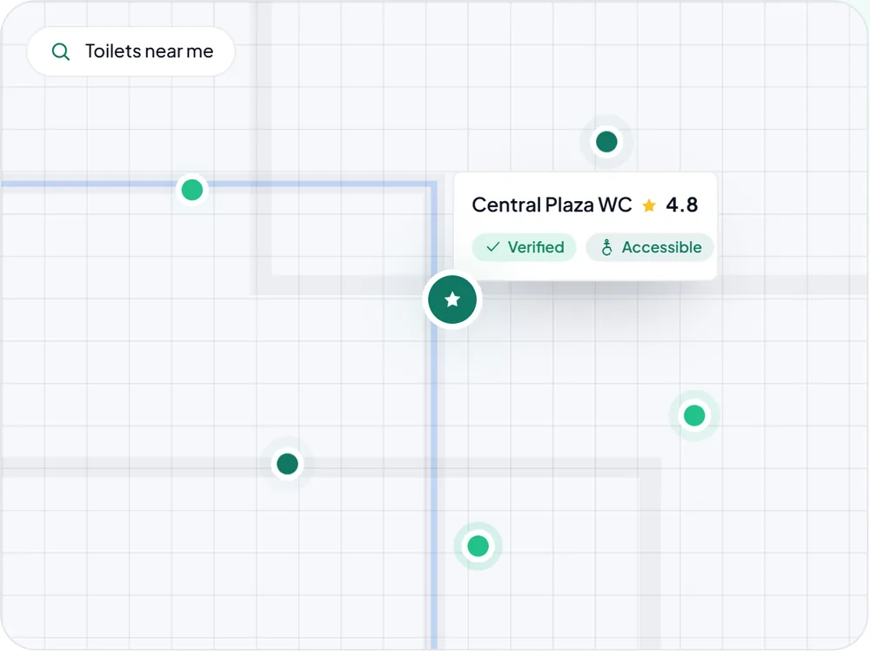
Task: Select the dark green pin on the gray road
Action: [287, 464]
